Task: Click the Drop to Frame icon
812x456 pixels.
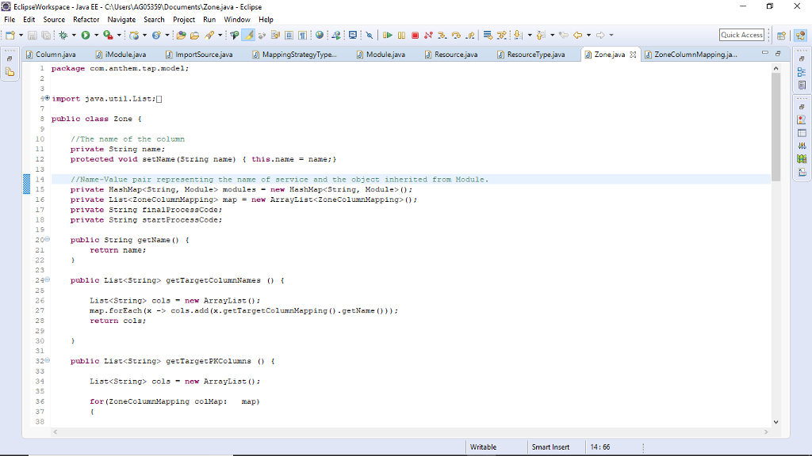Action: (488, 35)
